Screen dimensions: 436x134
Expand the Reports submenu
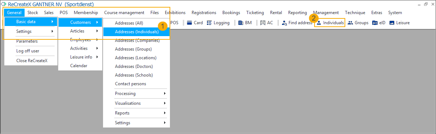pos(136,113)
